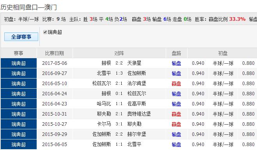Select the 对阵 column header

coord(119,53)
